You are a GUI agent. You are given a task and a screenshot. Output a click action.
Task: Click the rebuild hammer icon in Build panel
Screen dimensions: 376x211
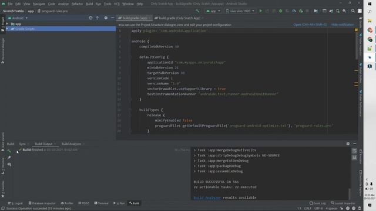pos(9,151)
